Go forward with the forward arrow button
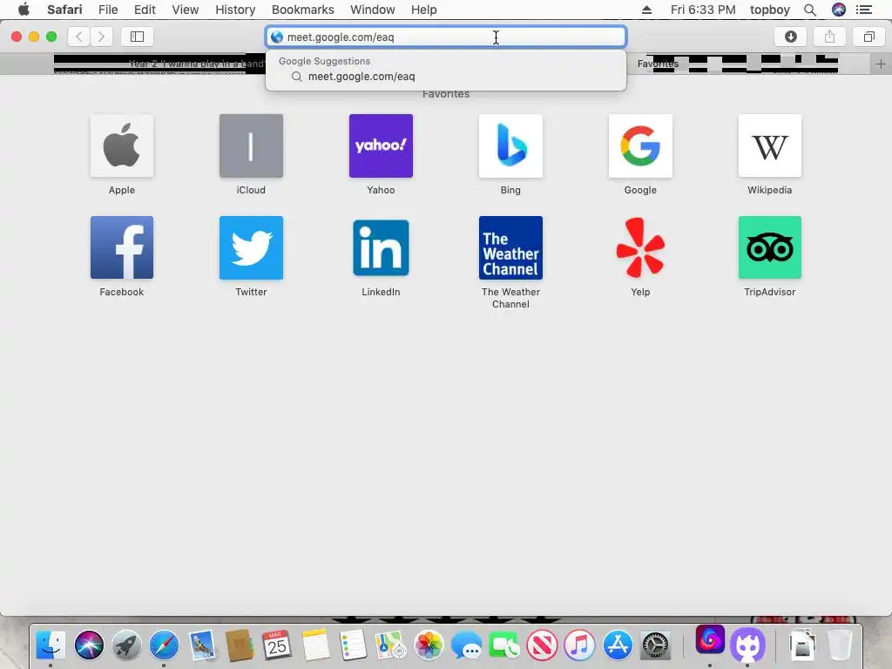This screenshot has height=669, width=892. tap(101, 37)
